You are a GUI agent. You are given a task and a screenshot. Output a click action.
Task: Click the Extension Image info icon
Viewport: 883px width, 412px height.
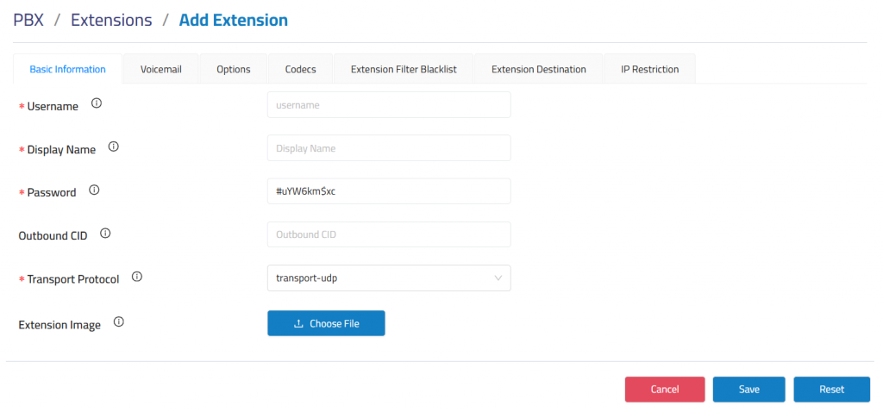pos(119,323)
